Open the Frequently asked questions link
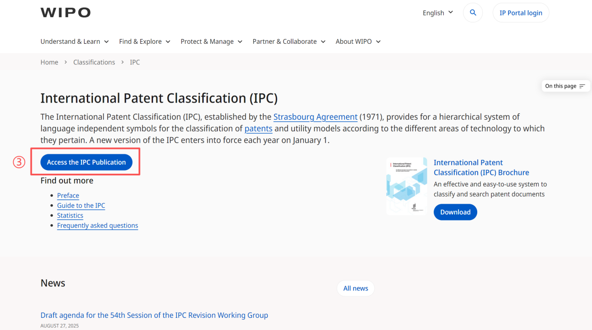The image size is (592, 330). [98, 226]
